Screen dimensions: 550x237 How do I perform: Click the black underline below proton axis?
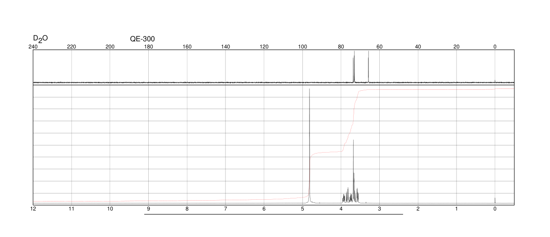(x=273, y=214)
